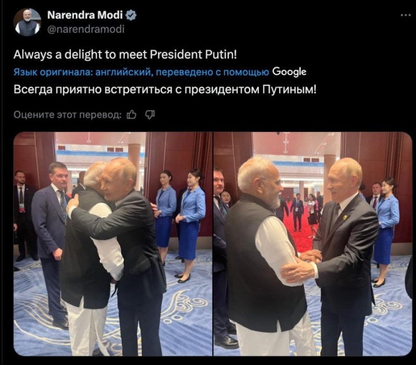This screenshot has height=365, width=416.
Task: Open the right photo of Modi shaking Putin's hand
Action: click(x=312, y=244)
